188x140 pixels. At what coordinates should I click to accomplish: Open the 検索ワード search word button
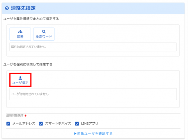click(x=44, y=34)
